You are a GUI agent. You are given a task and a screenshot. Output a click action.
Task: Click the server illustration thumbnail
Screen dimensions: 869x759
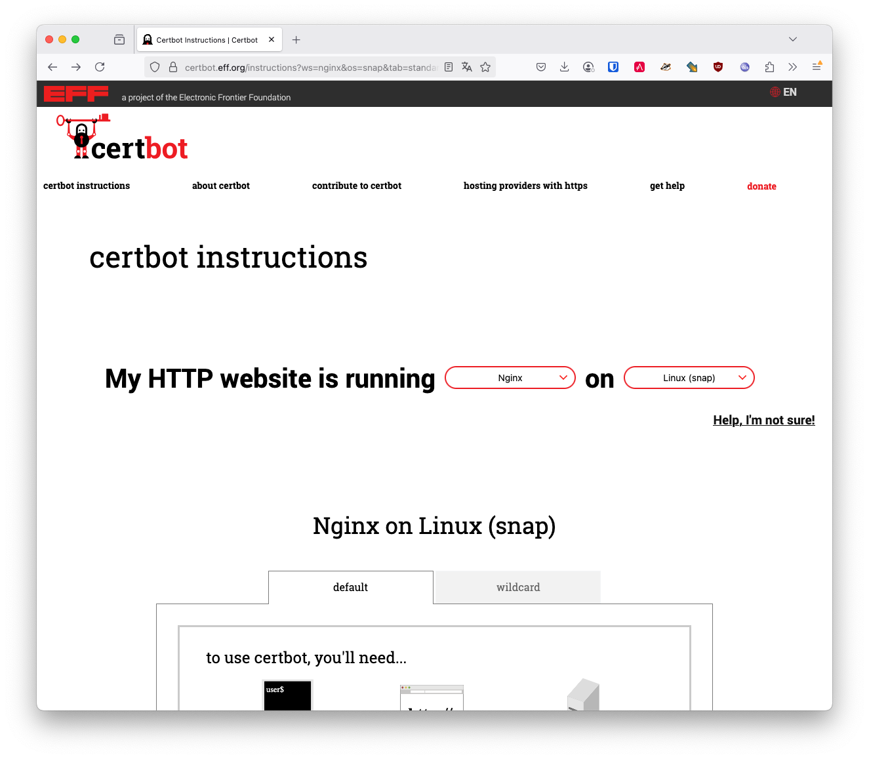tap(583, 695)
